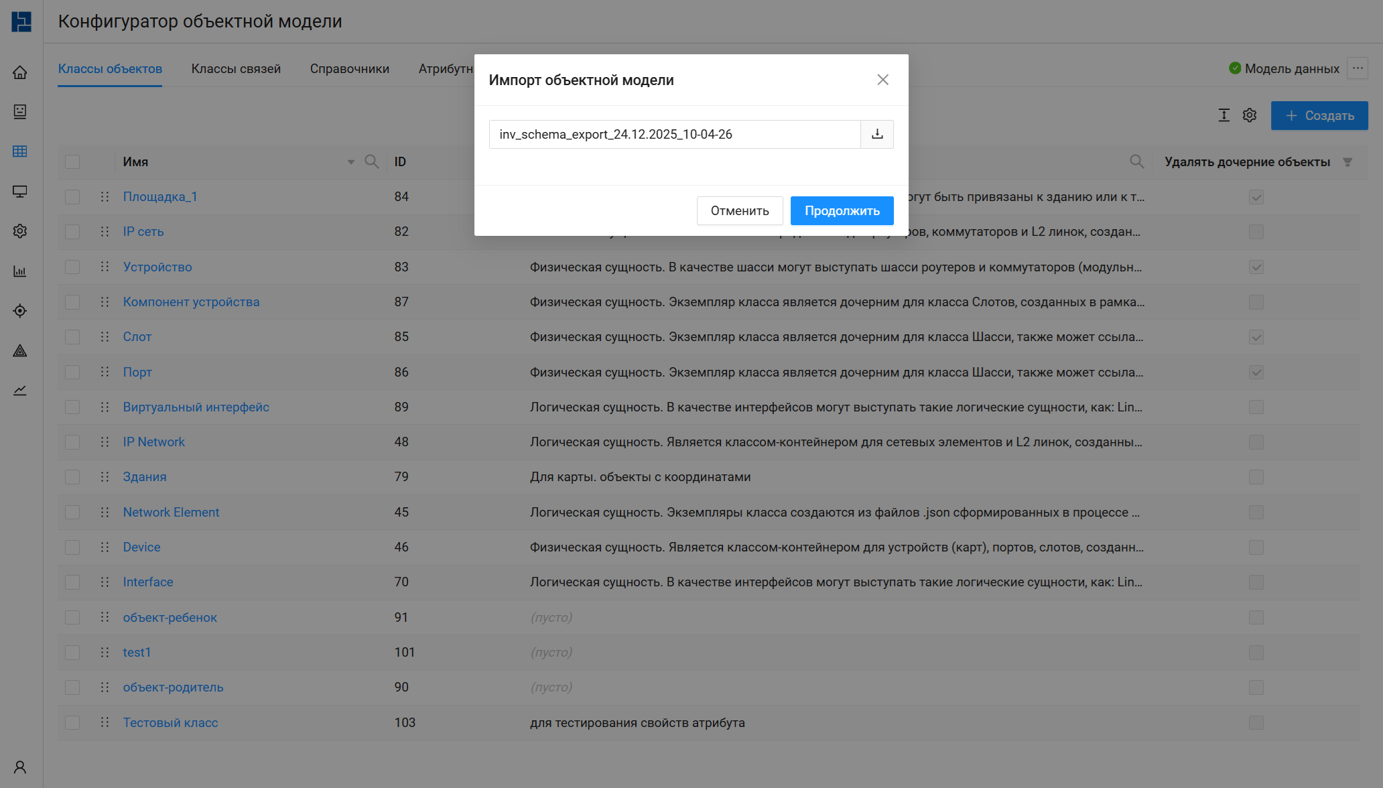Toggle the select-all checkbox in table header
Viewport: 1383px width, 788px height.
[x=72, y=161]
